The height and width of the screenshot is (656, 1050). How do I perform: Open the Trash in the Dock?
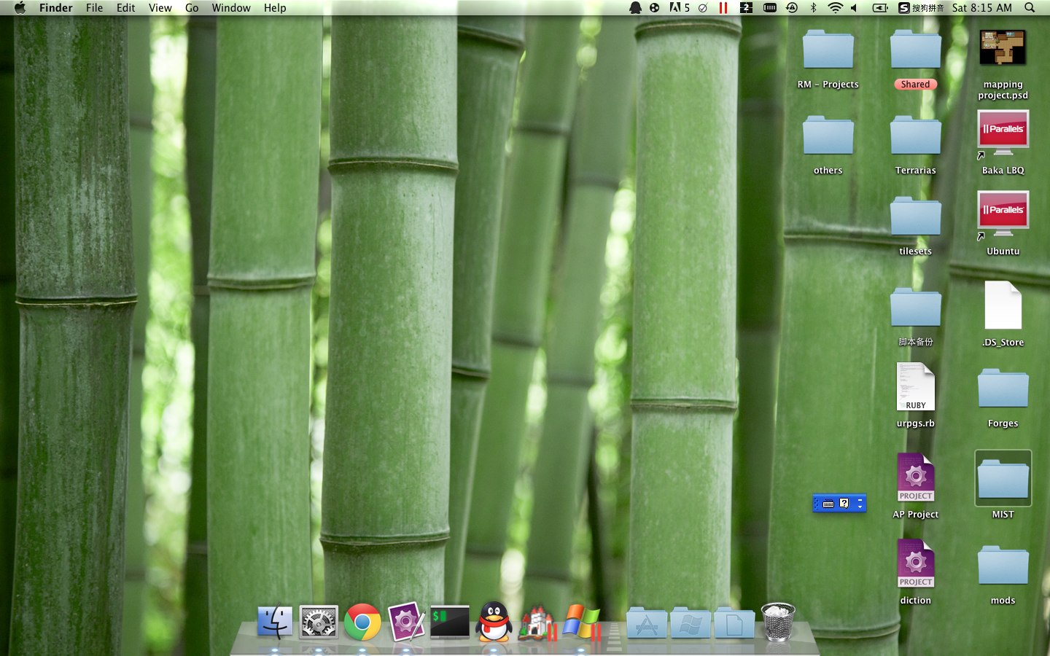(778, 622)
